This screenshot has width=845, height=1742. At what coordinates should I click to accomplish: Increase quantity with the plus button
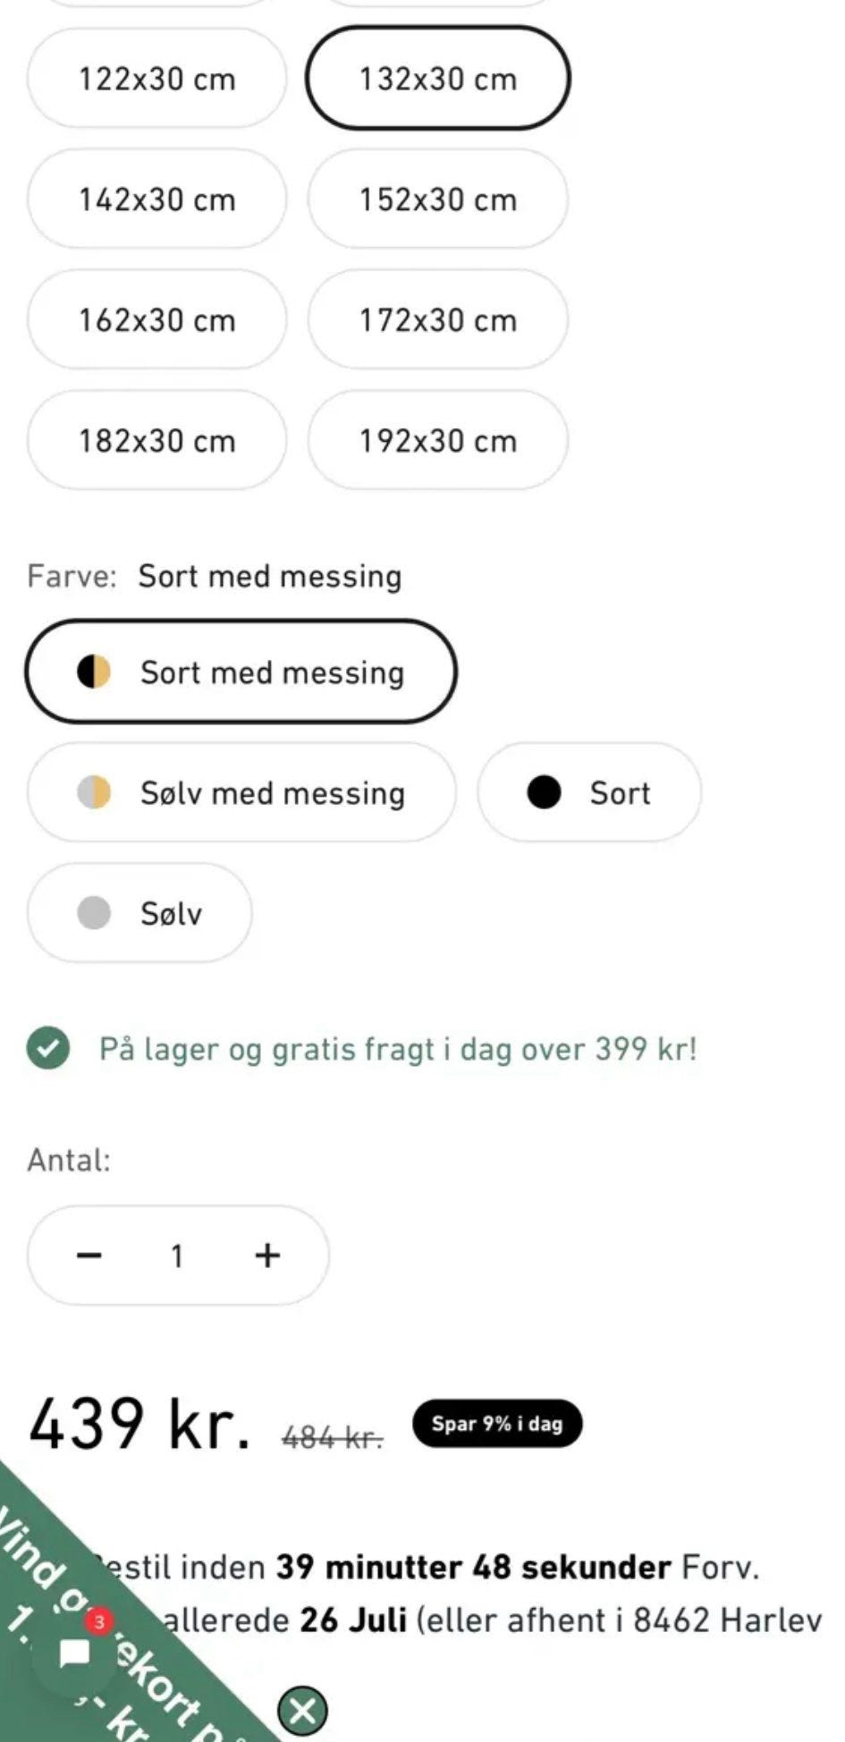[x=267, y=1256]
